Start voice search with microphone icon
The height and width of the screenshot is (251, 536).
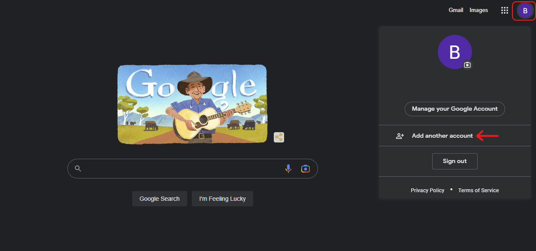click(x=288, y=169)
